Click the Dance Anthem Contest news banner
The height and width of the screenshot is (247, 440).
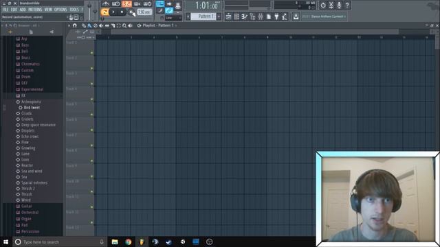point(324,16)
